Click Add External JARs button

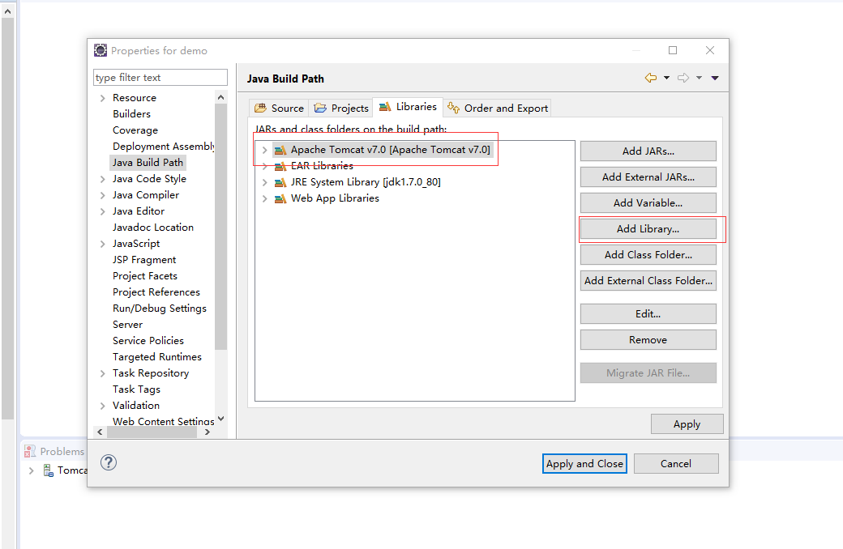point(648,177)
